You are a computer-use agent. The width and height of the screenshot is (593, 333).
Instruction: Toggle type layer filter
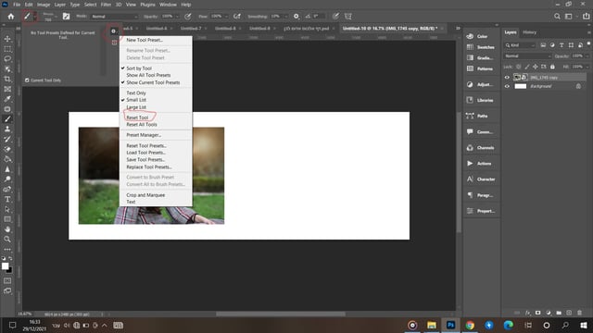(x=561, y=45)
